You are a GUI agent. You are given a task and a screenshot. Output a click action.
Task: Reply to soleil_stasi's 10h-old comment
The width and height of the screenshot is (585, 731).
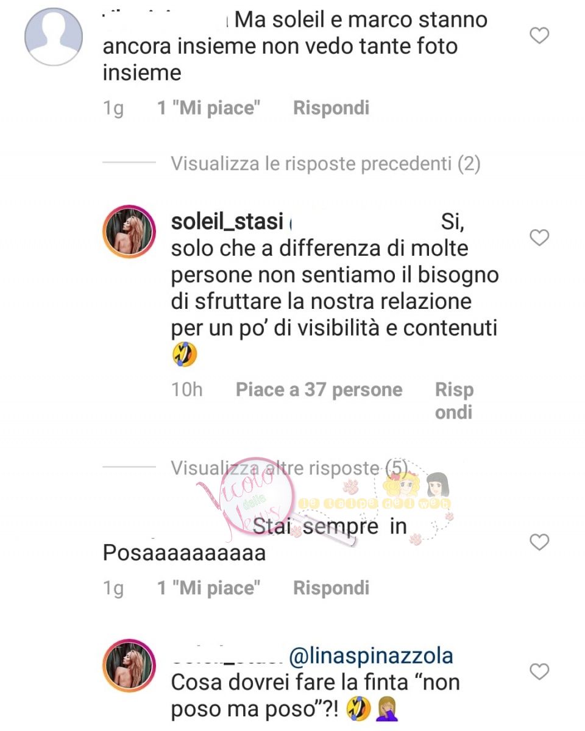click(454, 401)
